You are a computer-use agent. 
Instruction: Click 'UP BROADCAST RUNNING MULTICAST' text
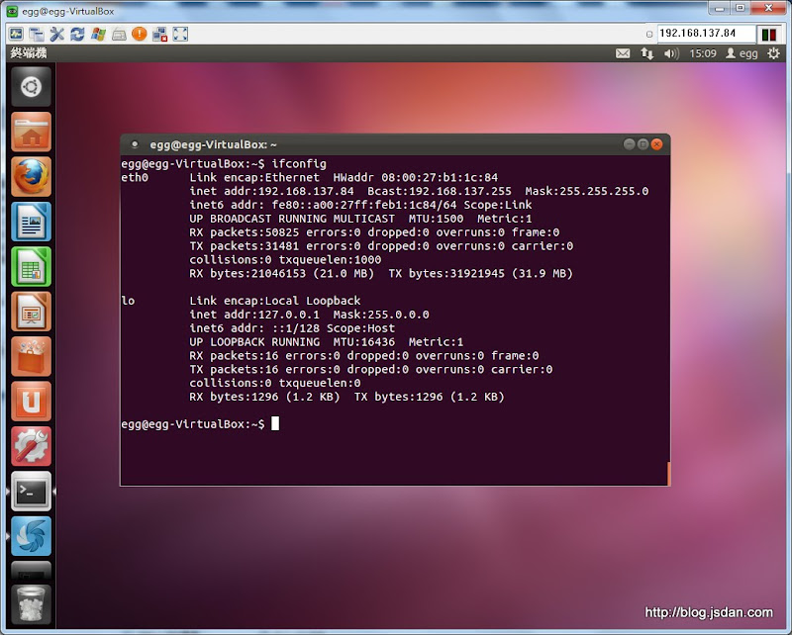(x=292, y=219)
